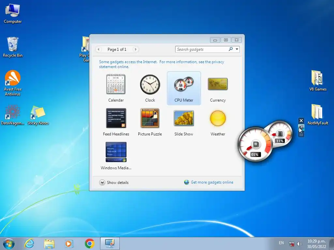
Task: Click the CPU usage gauge gadget
Action: (255, 145)
